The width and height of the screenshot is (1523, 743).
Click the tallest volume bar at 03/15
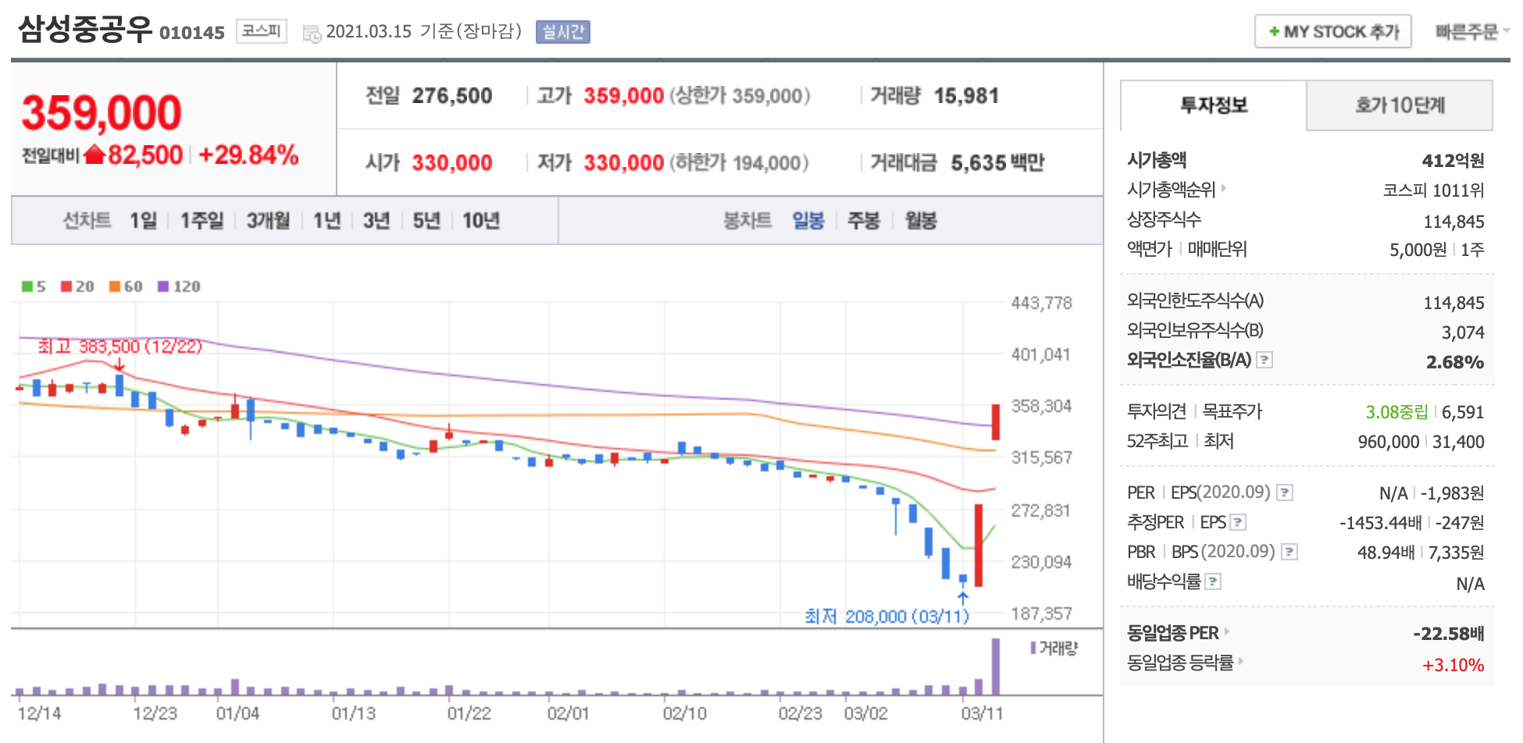point(996,667)
